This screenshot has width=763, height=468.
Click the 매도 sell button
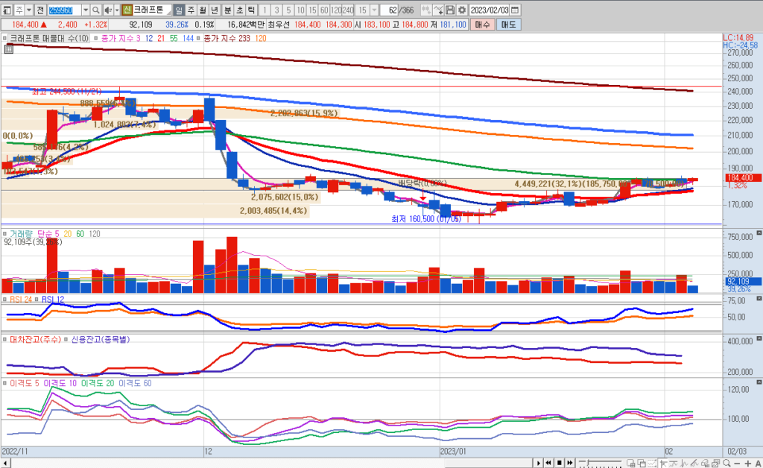click(508, 25)
